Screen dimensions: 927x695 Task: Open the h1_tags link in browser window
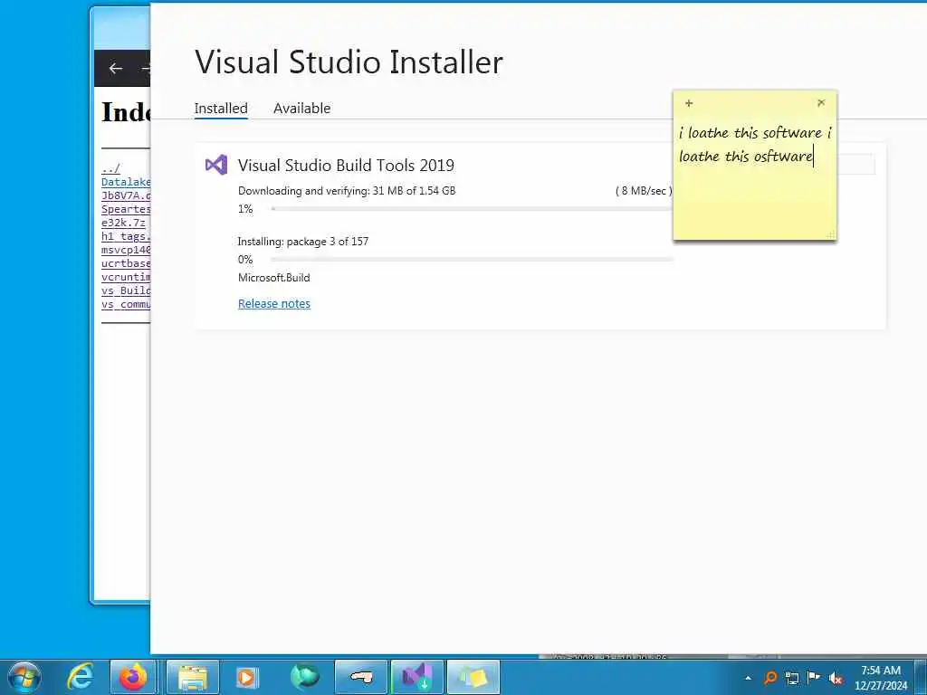pyautogui.click(x=125, y=236)
